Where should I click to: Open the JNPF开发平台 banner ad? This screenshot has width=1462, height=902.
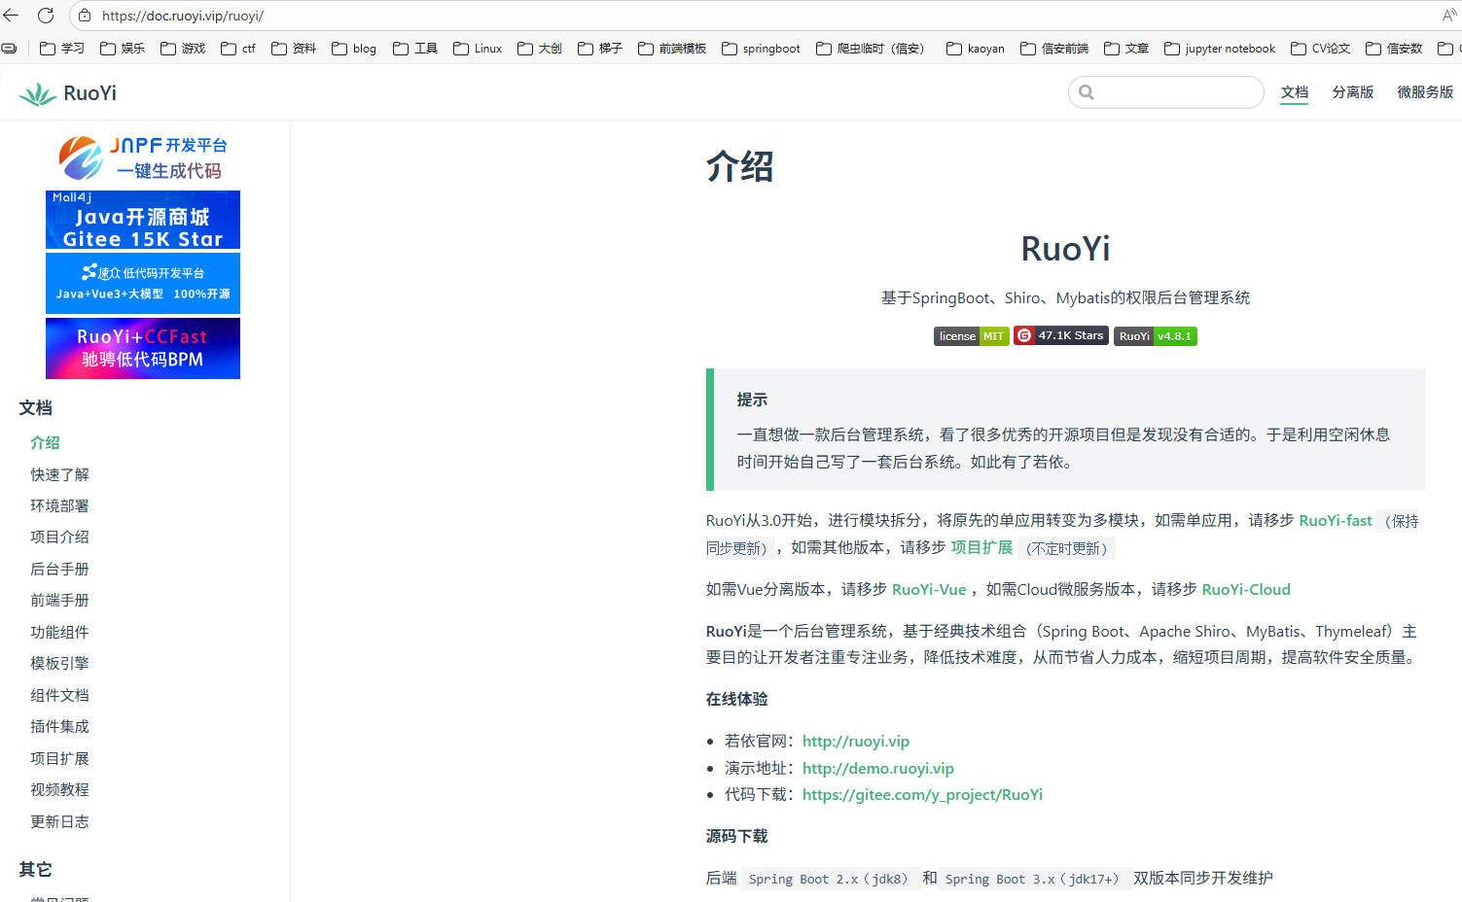[x=143, y=157]
